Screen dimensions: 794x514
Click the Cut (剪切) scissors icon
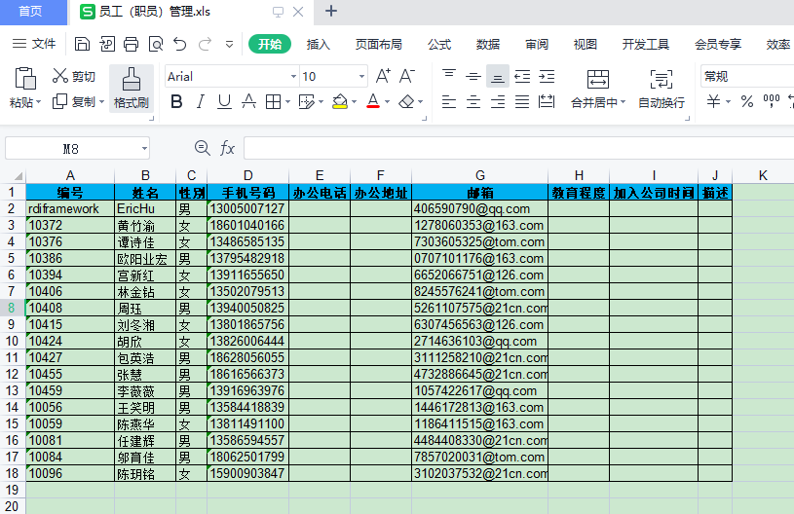pyautogui.click(x=60, y=76)
